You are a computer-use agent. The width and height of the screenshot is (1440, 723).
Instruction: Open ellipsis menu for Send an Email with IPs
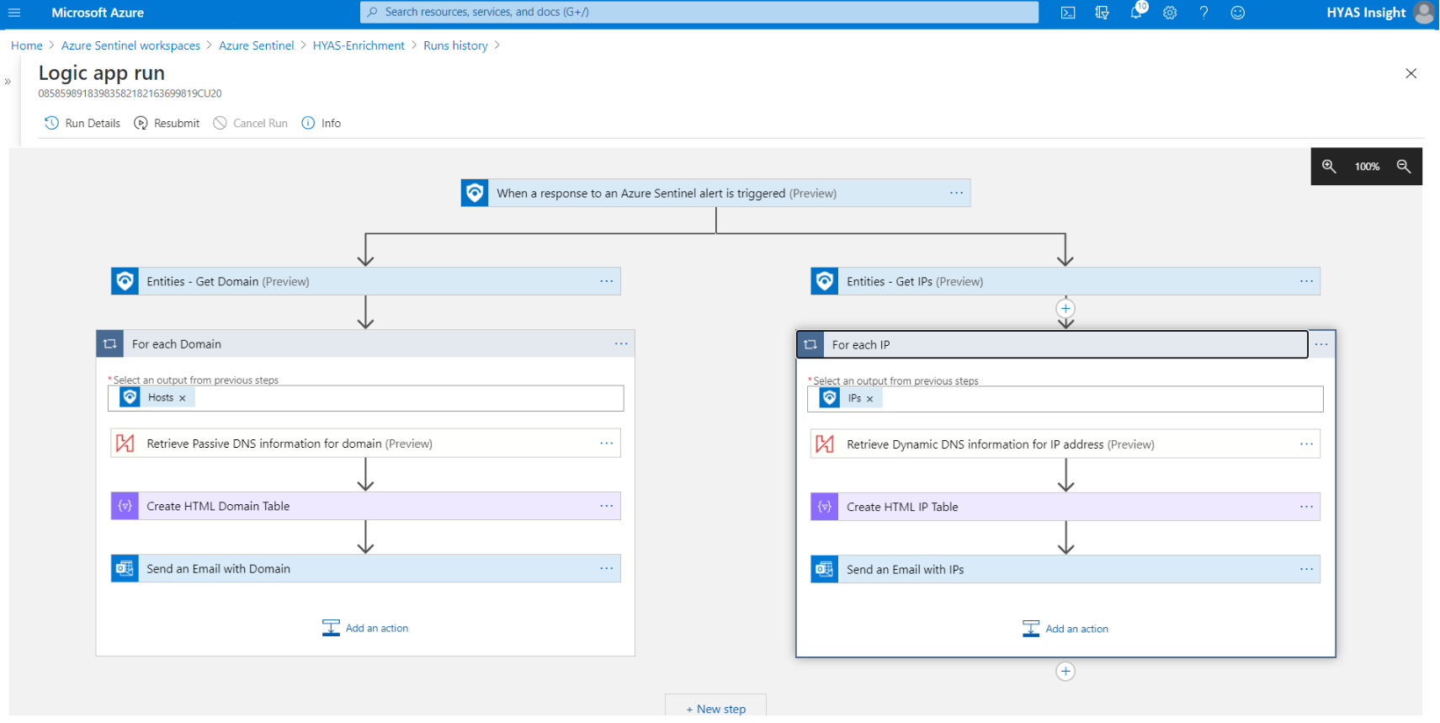(x=1306, y=569)
